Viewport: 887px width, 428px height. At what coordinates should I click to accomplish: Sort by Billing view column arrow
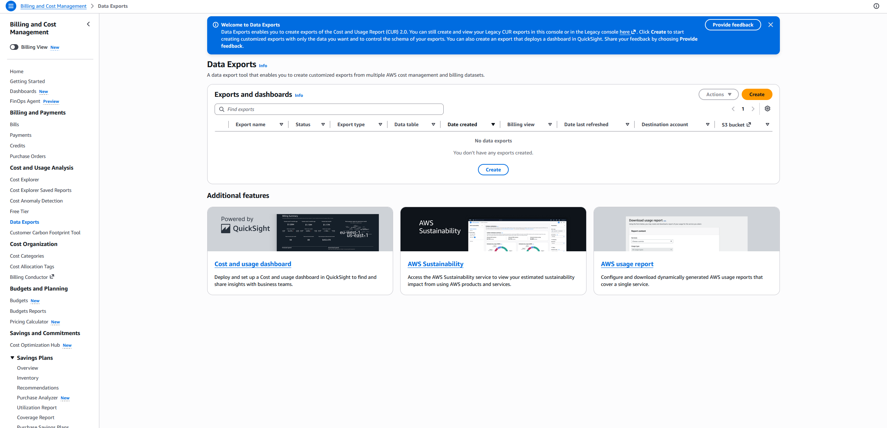[550, 124]
